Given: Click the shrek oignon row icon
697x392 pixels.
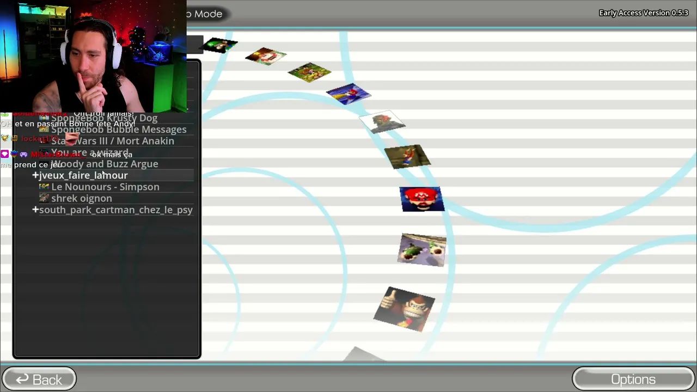Looking at the screenshot, I should click(44, 198).
